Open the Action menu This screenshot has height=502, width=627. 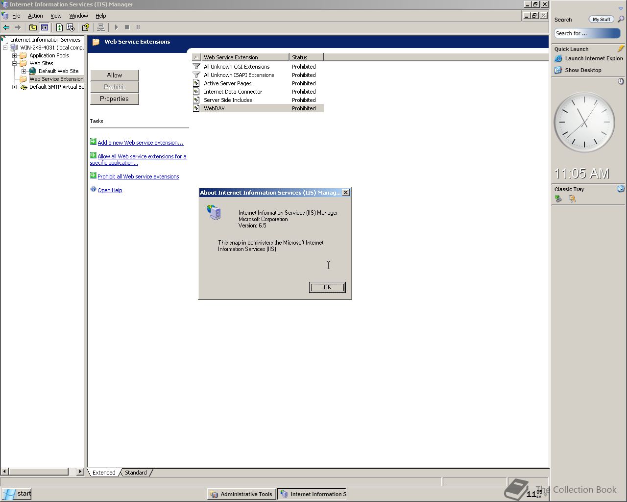35,16
